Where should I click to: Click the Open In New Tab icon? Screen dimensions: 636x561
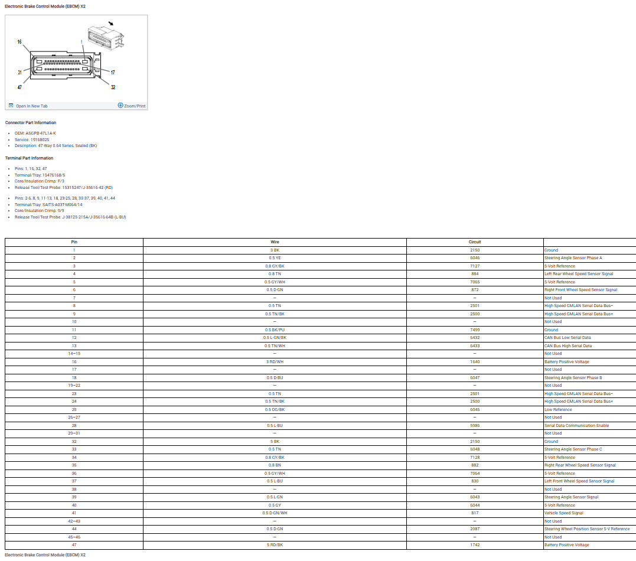[11, 106]
